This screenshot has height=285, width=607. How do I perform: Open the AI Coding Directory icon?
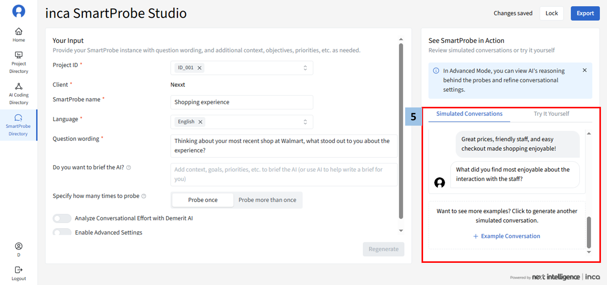(19, 87)
